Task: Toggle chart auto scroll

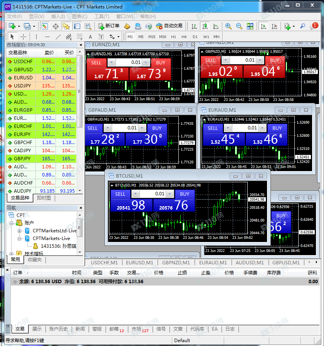Action: (x=263, y=27)
